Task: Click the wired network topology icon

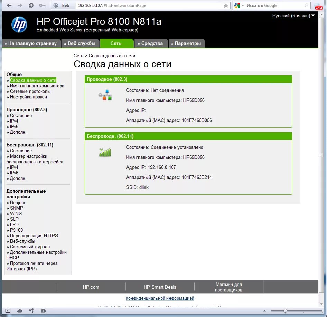Action: (x=105, y=95)
